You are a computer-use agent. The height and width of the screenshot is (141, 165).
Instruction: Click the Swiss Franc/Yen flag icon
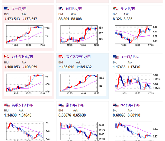61,57
